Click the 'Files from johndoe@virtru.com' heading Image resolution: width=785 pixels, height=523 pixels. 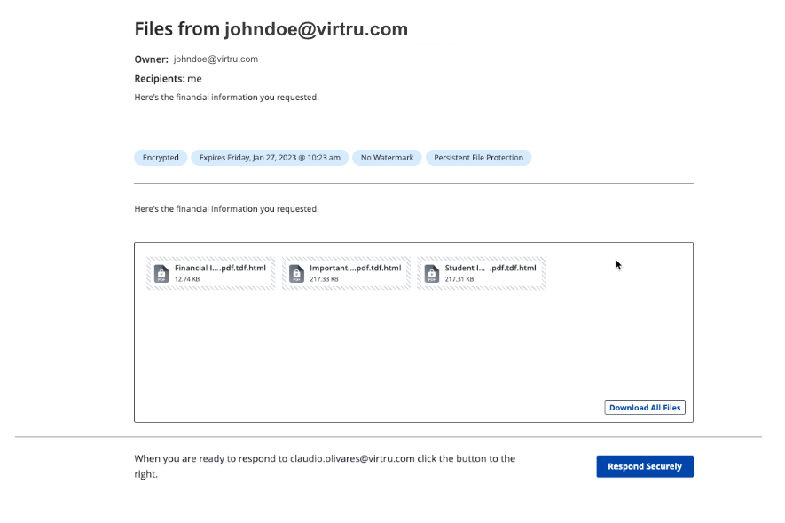[271, 29]
